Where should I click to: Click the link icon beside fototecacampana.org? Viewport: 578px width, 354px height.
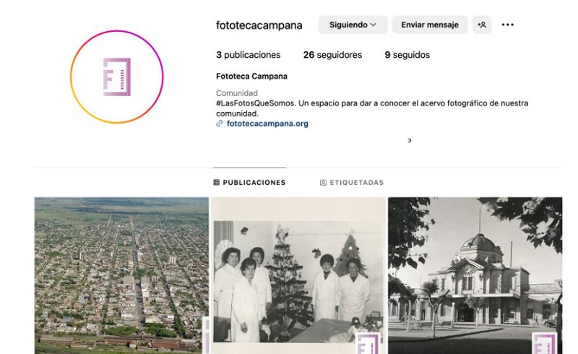(220, 124)
